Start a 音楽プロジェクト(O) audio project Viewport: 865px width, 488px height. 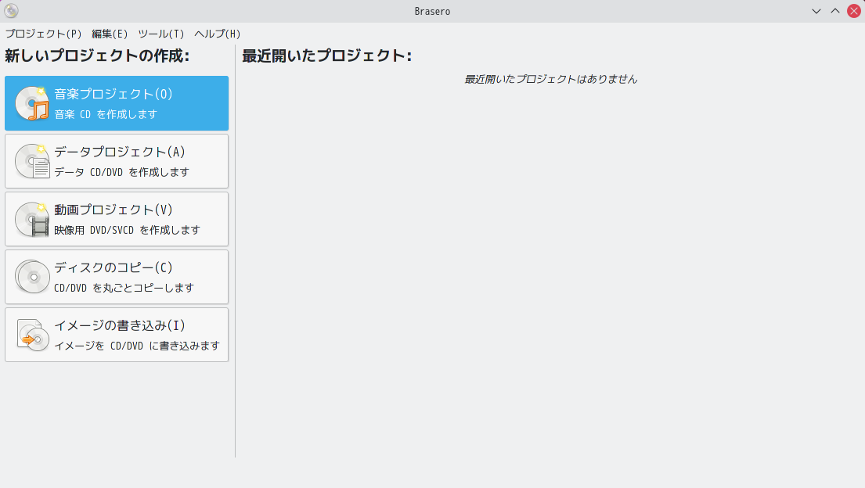coord(117,103)
